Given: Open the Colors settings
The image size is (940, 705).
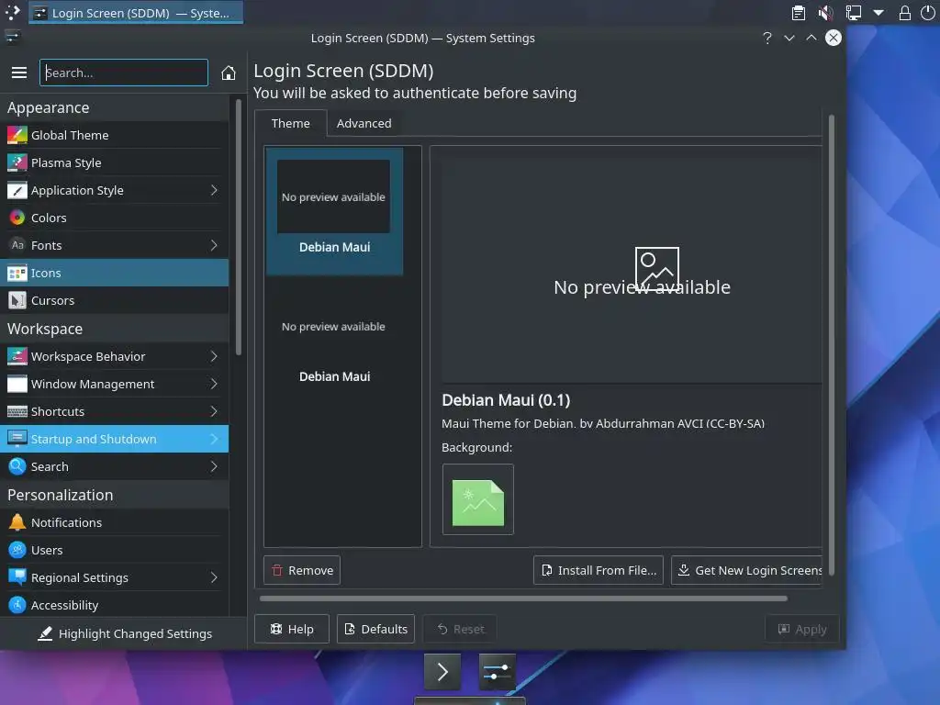Looking at the screenshot, I should (115, 218).
